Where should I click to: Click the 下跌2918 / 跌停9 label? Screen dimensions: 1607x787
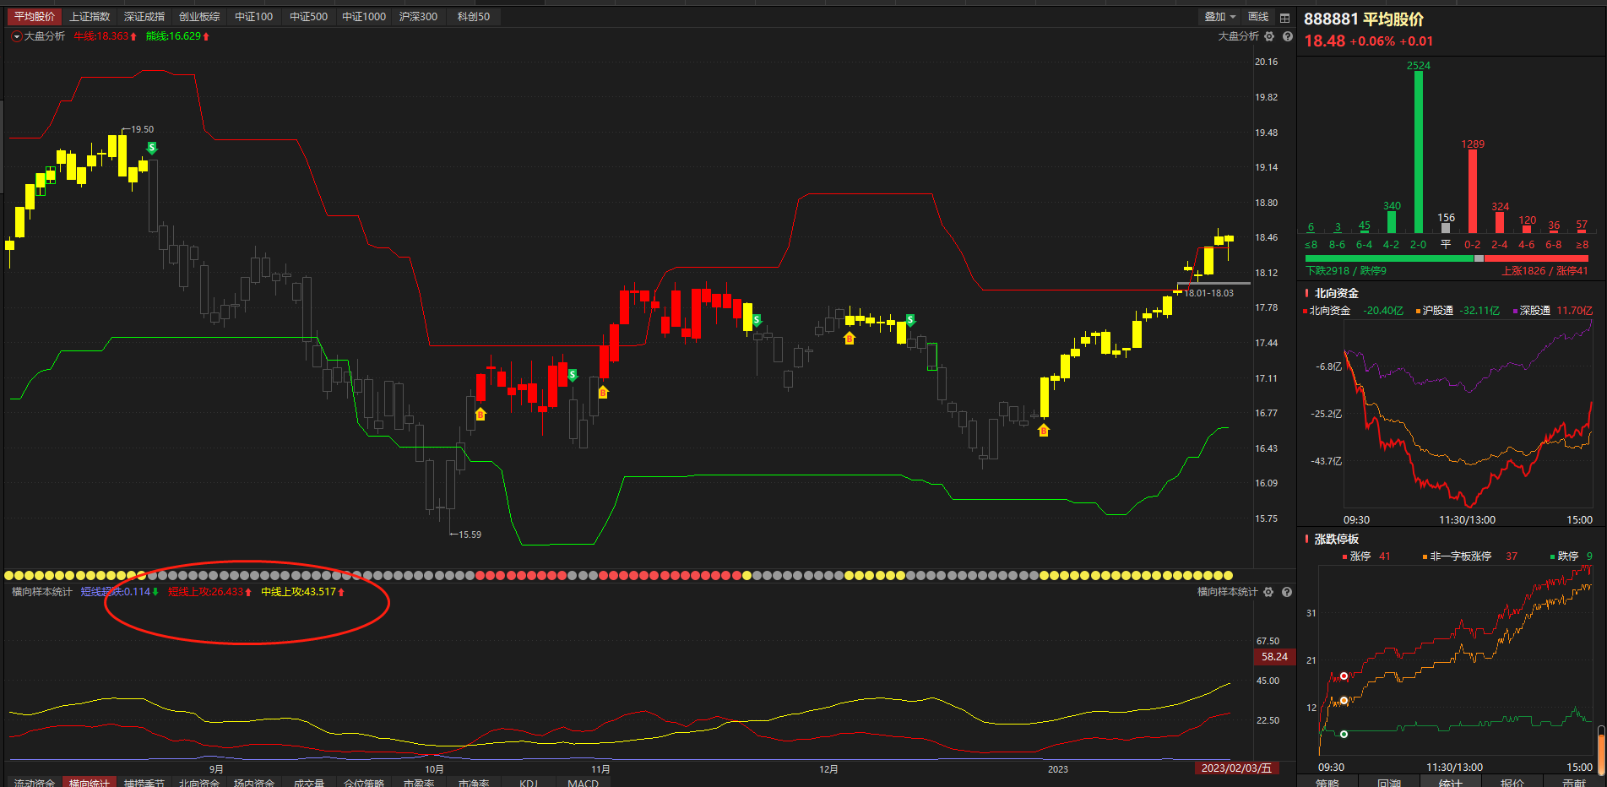click(x=1346, y=271)
